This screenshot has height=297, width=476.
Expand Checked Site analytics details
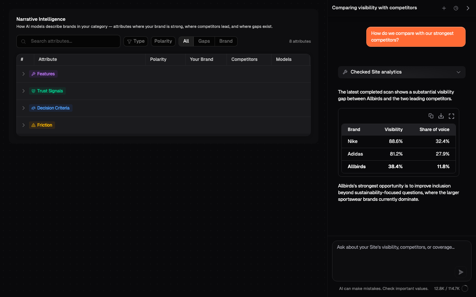point(402,72)
